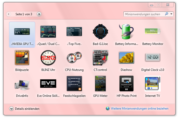Select the Battery Monitor gadget

(153, 32)
